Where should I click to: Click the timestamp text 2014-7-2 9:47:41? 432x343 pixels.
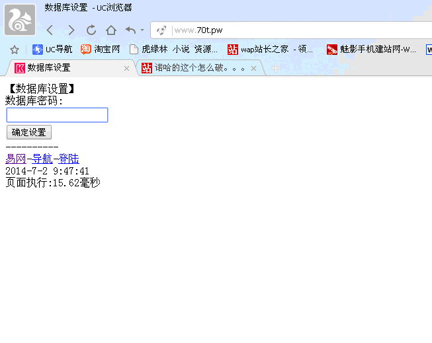coord(47,171)
